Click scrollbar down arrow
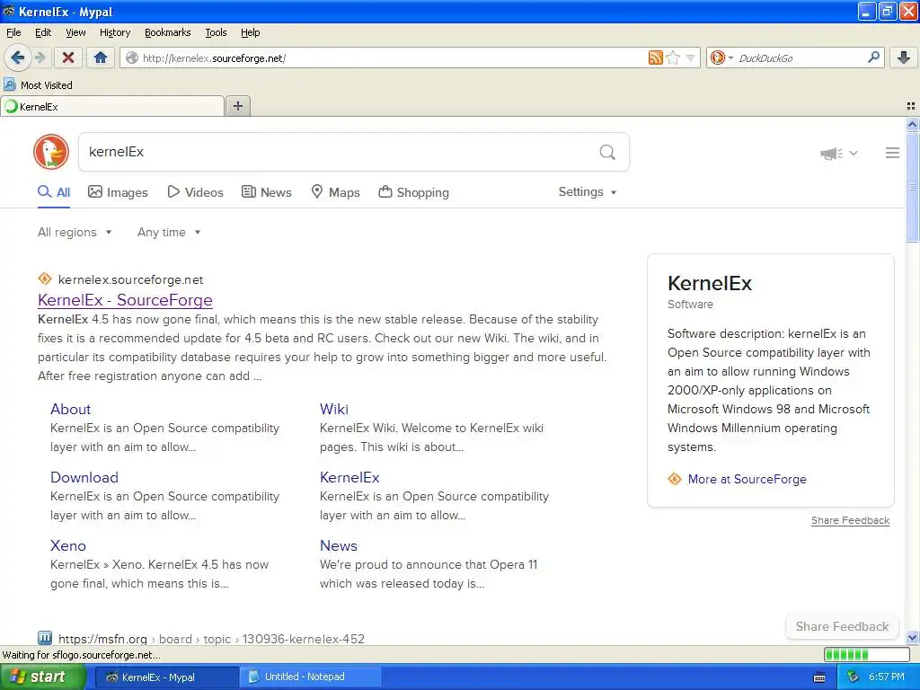 (x=912, y=637)
